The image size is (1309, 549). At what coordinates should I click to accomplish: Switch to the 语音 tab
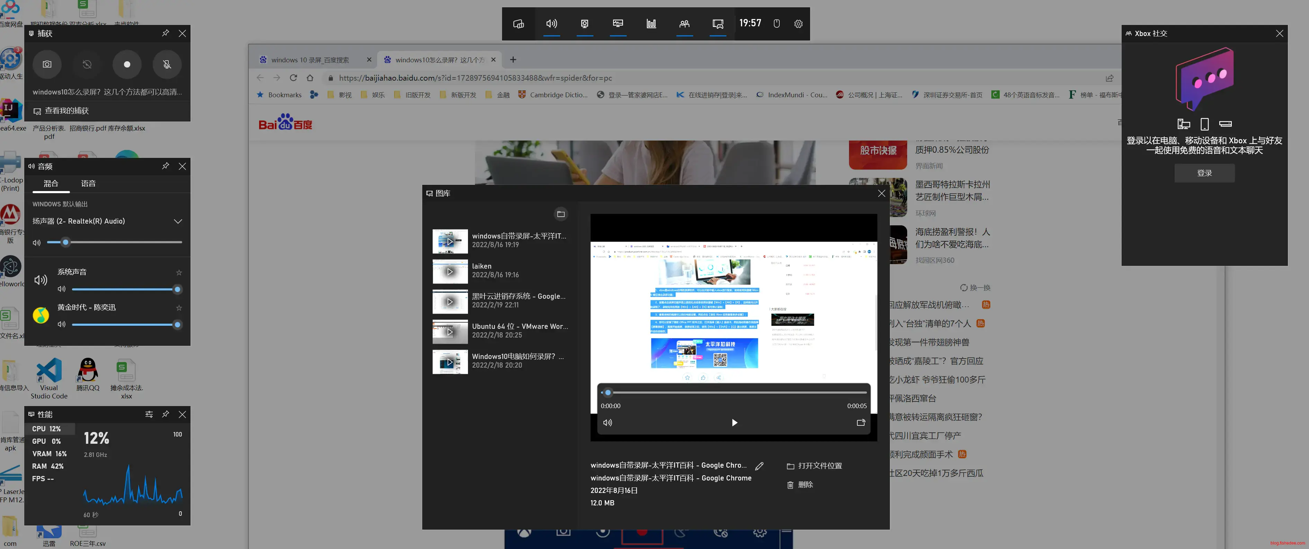pyautogui.click(x=88, y=183)
